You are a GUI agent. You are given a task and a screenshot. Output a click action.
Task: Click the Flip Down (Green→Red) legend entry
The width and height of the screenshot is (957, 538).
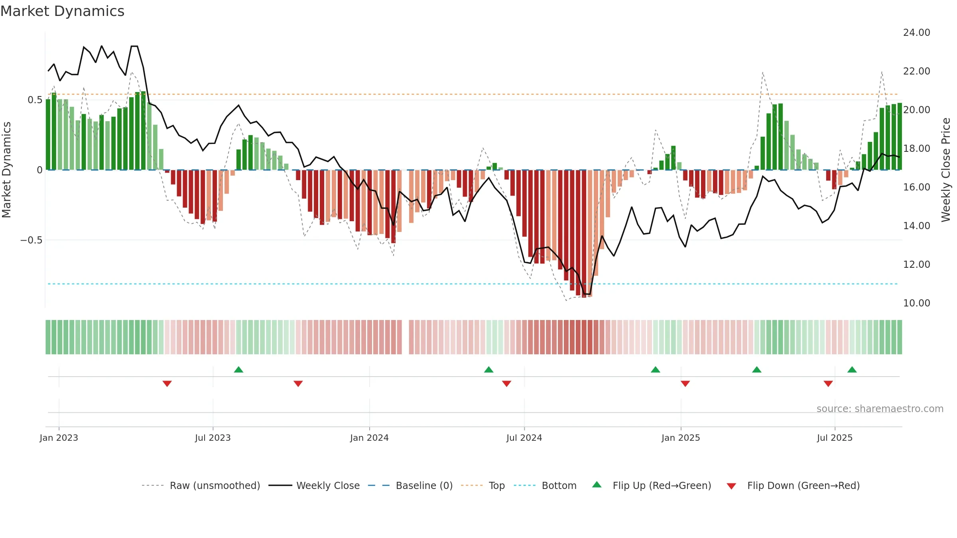pyautogui.click(x=793, y=485)
